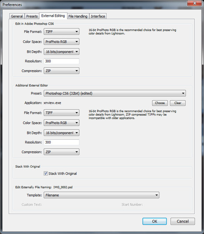Expand Additional External Editor Bit Depth dropdown
This screenshot has height=234, width=204.
(x=62, y=133)
